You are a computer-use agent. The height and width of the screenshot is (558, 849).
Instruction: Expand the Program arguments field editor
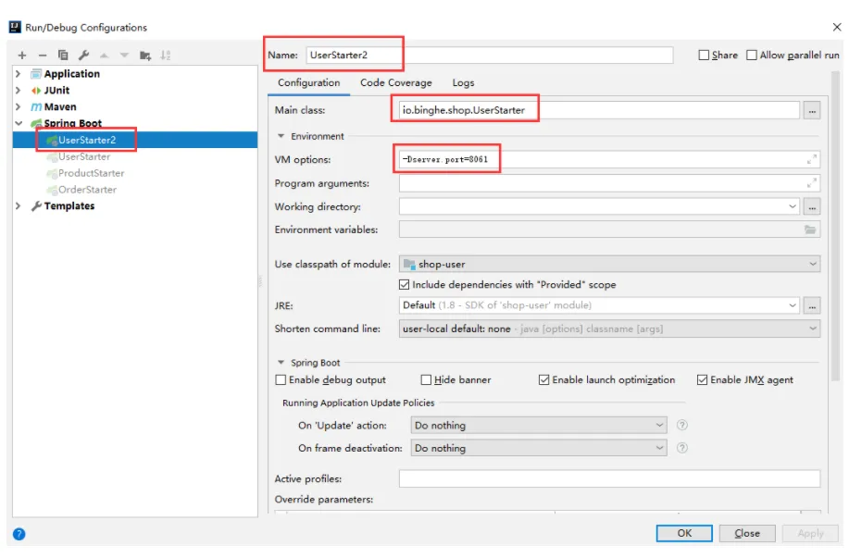[x=811, y=183]
